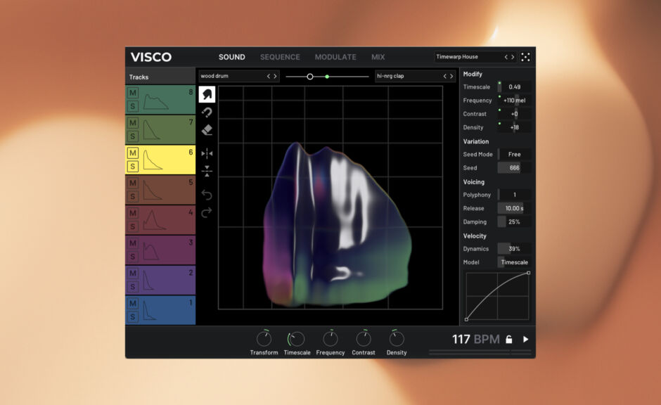This screenshot has height=405, width=661.
Task: Toggle the BPM lock icon
Action: pos(509,340)
